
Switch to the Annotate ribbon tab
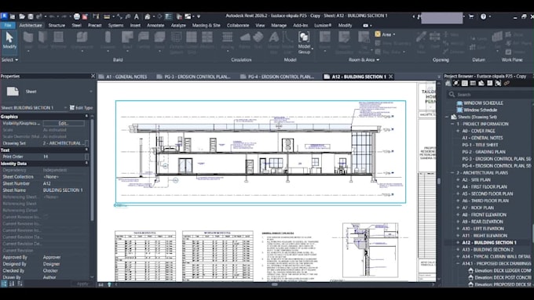coord(155,26)
